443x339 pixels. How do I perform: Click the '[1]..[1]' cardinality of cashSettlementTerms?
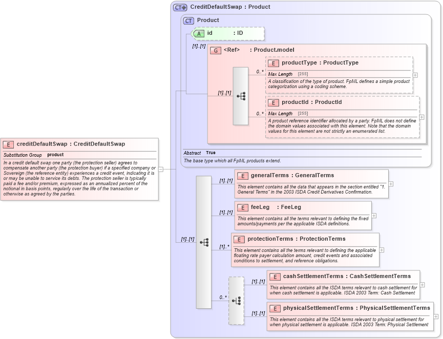pos(258,281)
